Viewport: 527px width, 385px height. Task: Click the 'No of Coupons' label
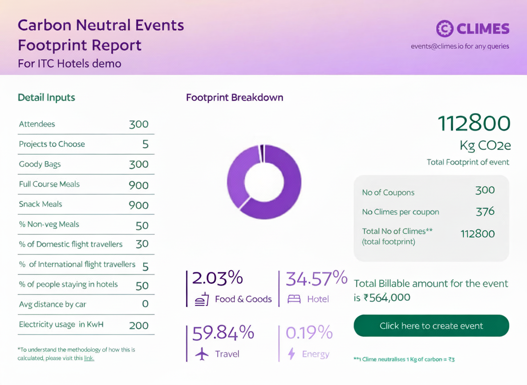(x=388, y=192)
